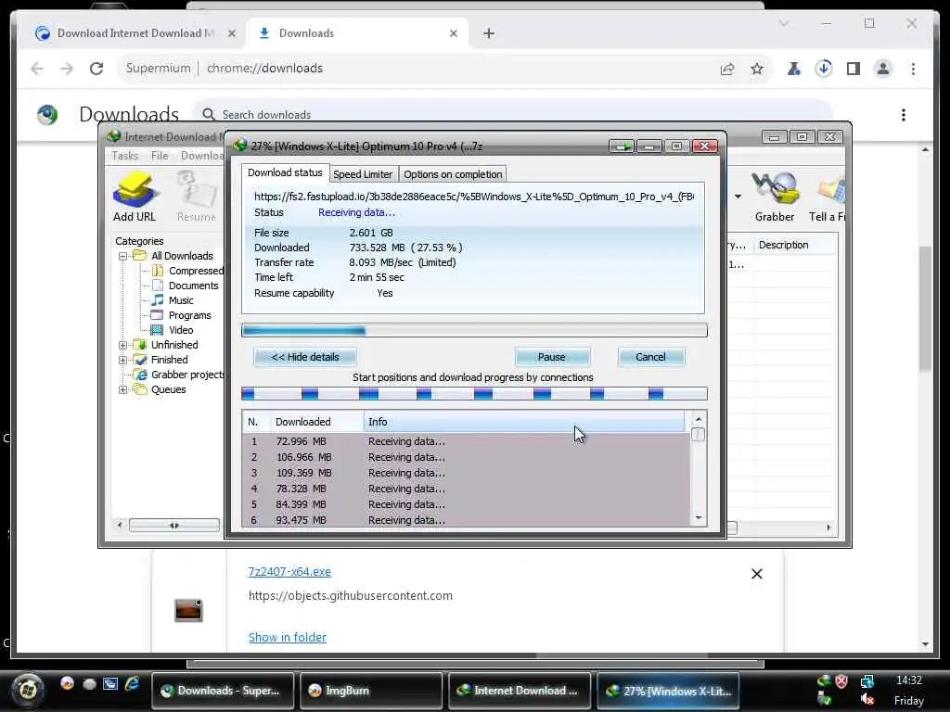Open the Grabber tool in IDM toolbar
This screenshot has width=950, height=712.
click(x=775, y=197)
